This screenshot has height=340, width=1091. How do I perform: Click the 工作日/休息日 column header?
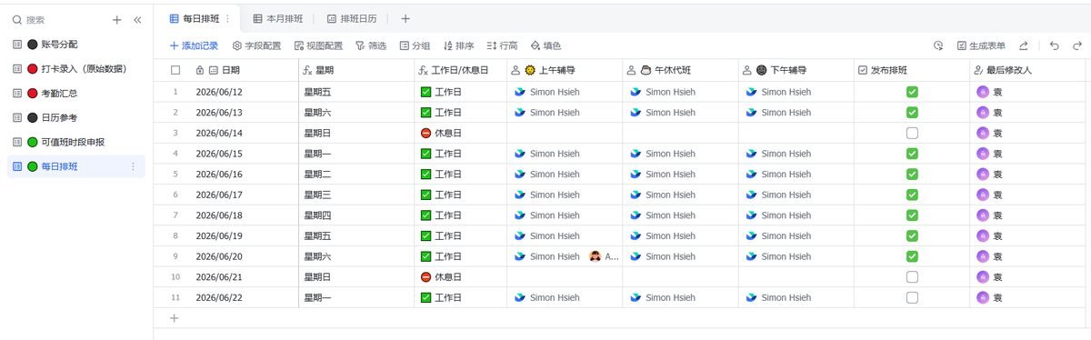pos(460,70)
